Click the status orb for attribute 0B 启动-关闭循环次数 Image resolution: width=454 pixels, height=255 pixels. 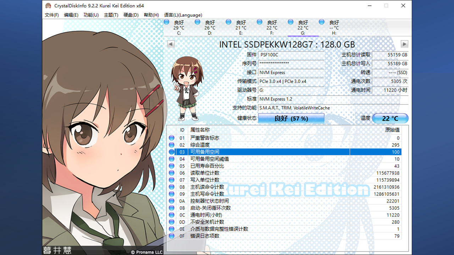point(172,208)
